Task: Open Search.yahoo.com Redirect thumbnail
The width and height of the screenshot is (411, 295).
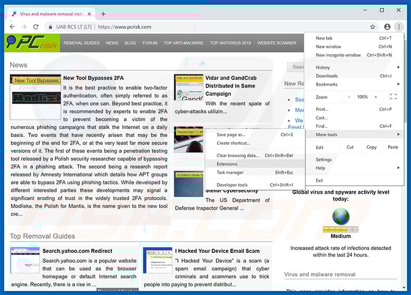Action: point(25,260)
